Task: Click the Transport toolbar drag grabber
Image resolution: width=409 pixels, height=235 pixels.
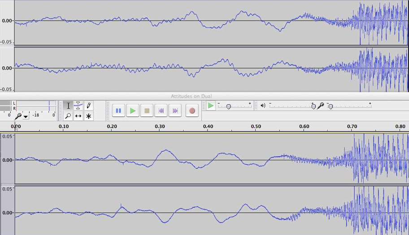Action: 108,111
